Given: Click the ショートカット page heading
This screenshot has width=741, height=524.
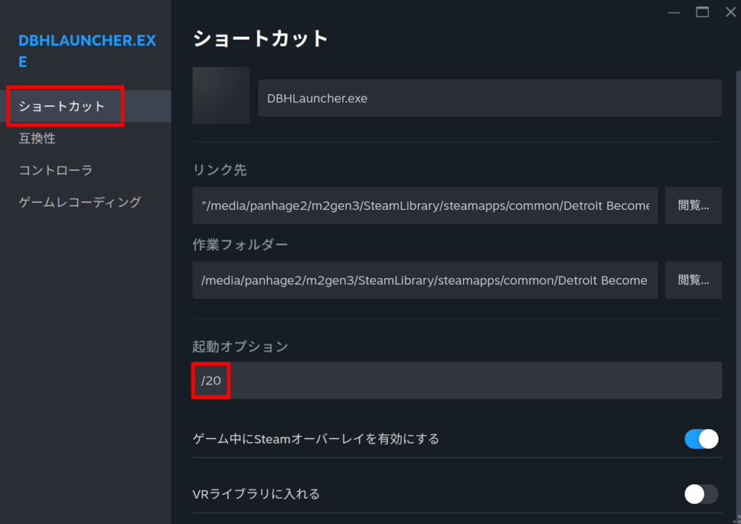Looking at the screenshot, I should [261, 39].
